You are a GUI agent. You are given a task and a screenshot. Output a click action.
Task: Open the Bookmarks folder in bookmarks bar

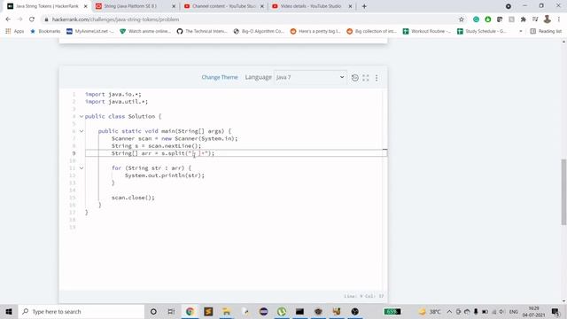click(45, 32)
